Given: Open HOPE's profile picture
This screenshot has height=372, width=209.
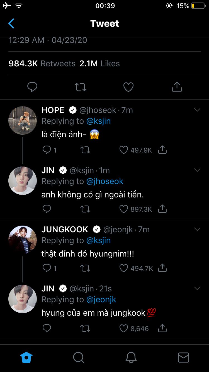Looking at the screenshot, I should (x=23, y=120).
